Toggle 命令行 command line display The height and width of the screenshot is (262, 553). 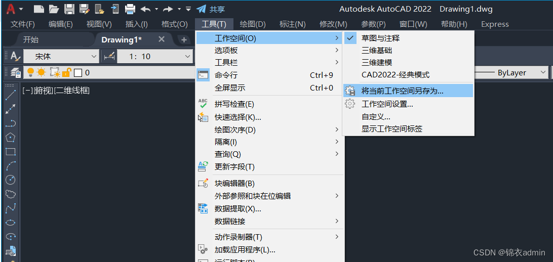click(270, 75)
